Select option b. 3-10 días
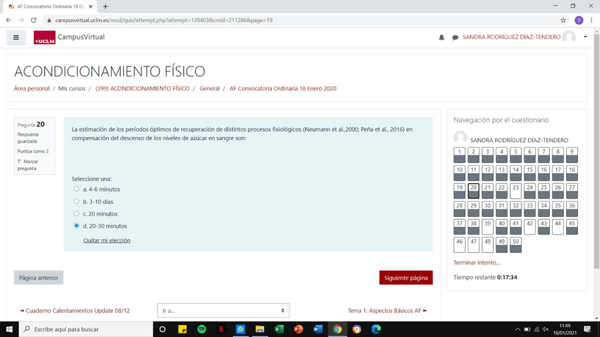Image resolution: width=600 pixels, height=337 pixels. (76, 201)
